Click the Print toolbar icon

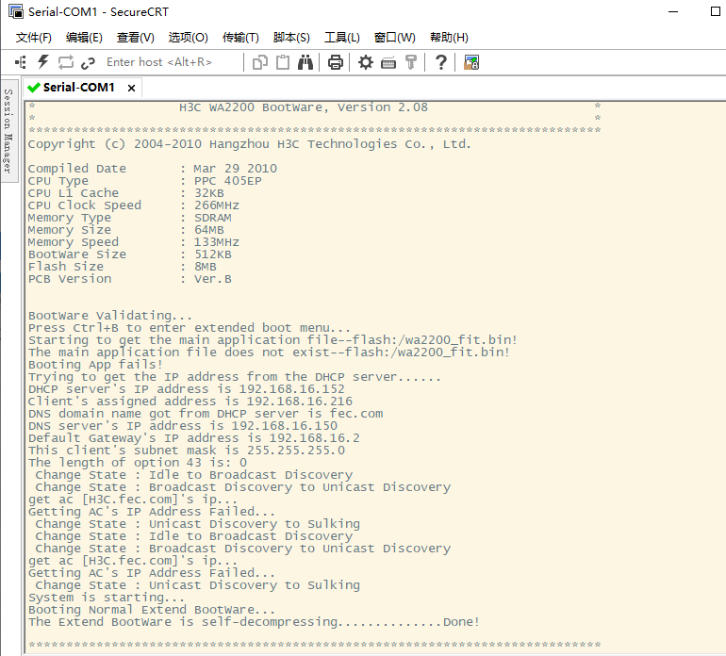(x=336, y=62)
